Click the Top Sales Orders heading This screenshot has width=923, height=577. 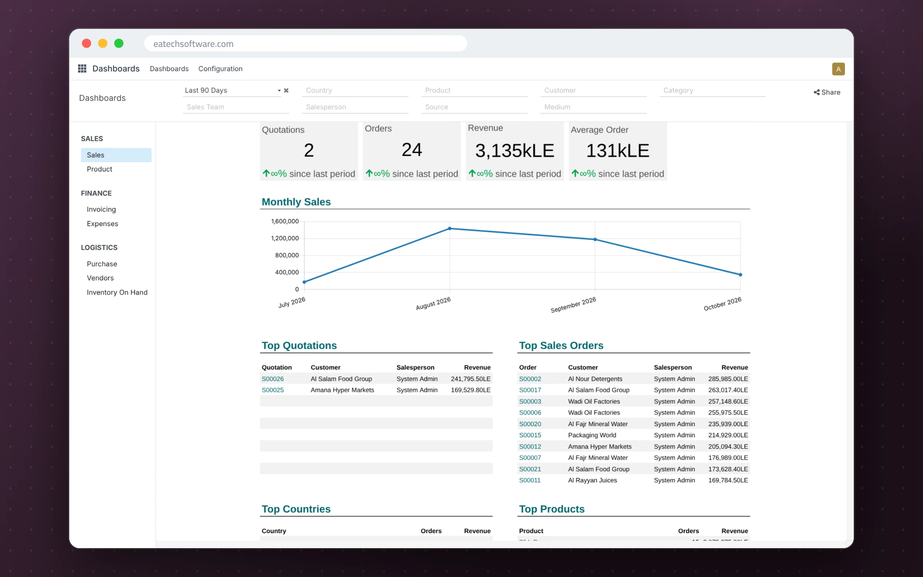pyautogui.click(x=561, y=345)
